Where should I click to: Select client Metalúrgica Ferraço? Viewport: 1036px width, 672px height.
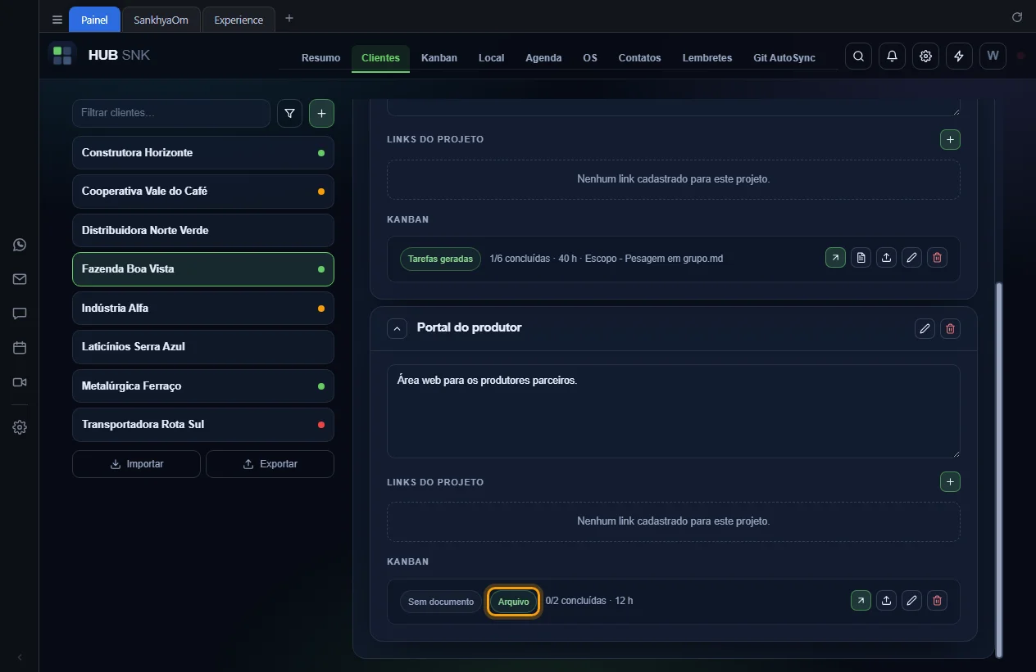[x=203, y=386]
